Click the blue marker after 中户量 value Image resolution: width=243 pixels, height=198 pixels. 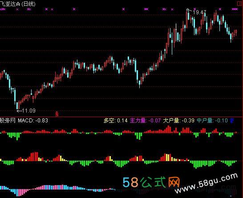tap(232, 121)
